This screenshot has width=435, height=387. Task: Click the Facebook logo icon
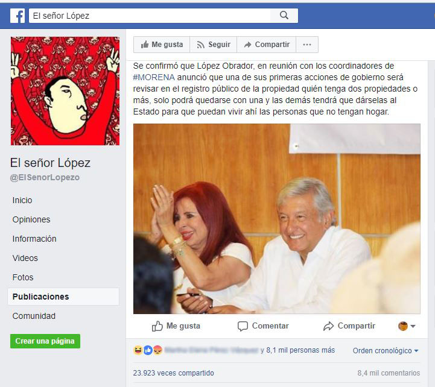17,16
